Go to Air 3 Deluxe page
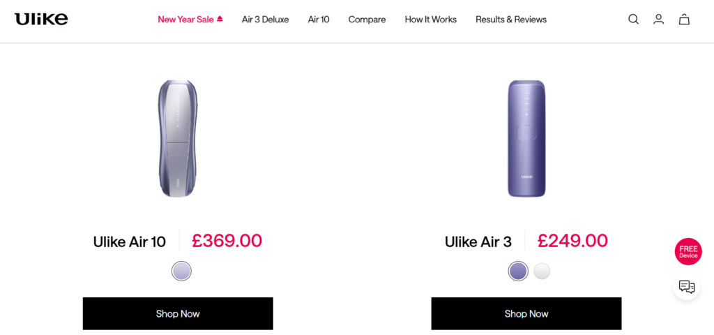Image resolution: width=714 pixels, height=335 pixels. pyautogui.click(x=265, y=20)
